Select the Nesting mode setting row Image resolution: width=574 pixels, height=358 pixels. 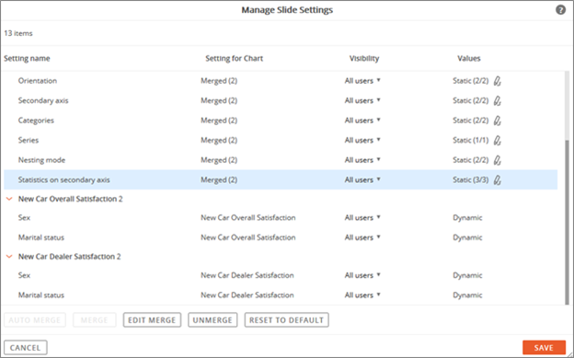[281, 160]
